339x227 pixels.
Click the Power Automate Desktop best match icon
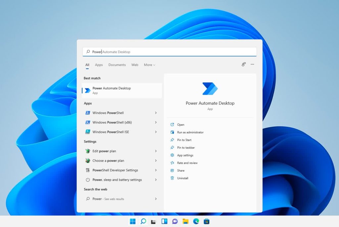coord(87,90)
